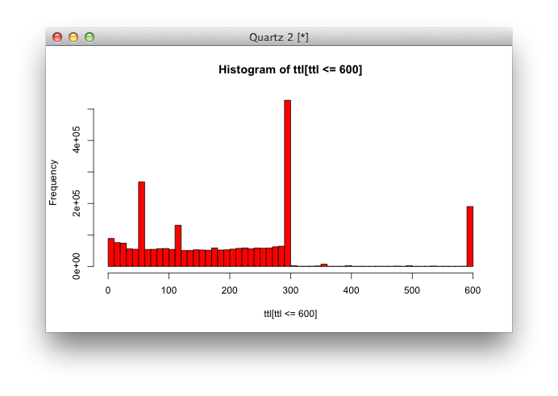Close the Quartz 2 window
Image resolution: width=558 pixels, height=396 pixels.
tap(57, 37)
